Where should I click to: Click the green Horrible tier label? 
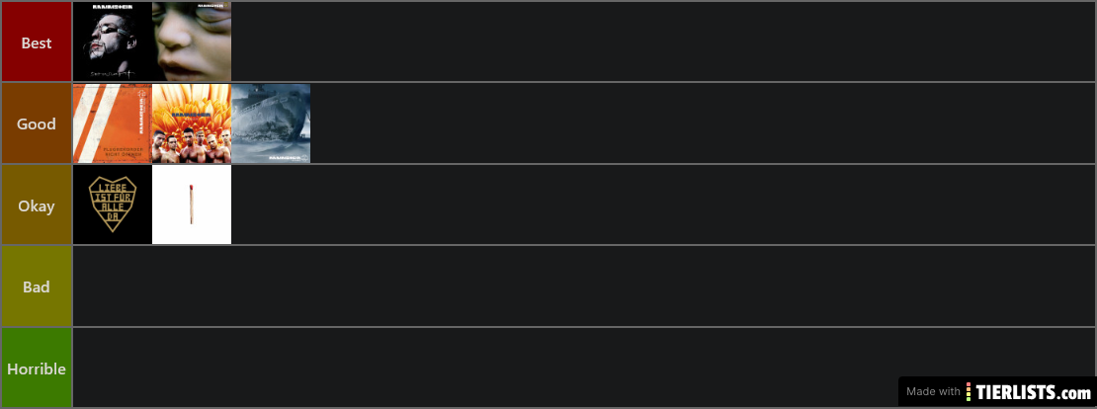coord(37,368)
